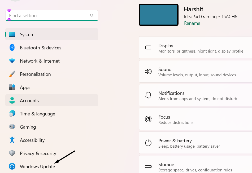Go to Apps settings
This screenshot has height=173, width=252.
25,87
